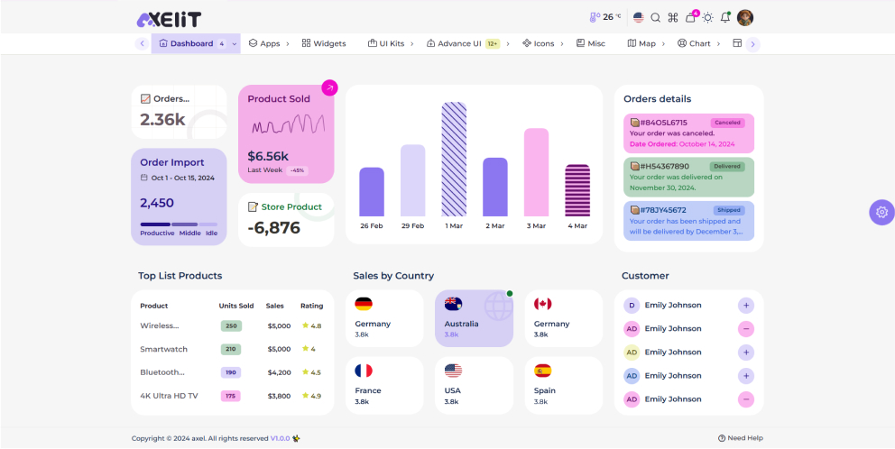Click the user profile avatar

[745, 17]
